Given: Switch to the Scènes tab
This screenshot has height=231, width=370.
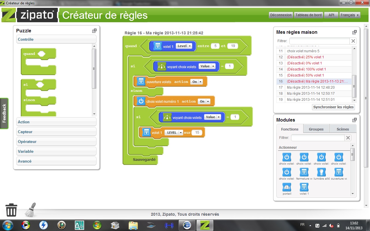Looking at the screenshot, I should click(343, 129).
